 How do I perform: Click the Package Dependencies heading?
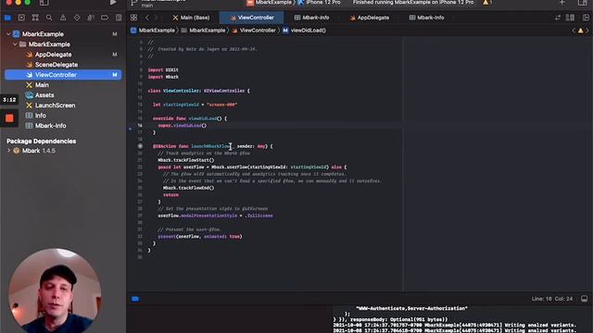(x=41, y=142)
